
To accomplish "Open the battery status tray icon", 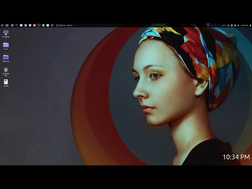I will point(235,25).
